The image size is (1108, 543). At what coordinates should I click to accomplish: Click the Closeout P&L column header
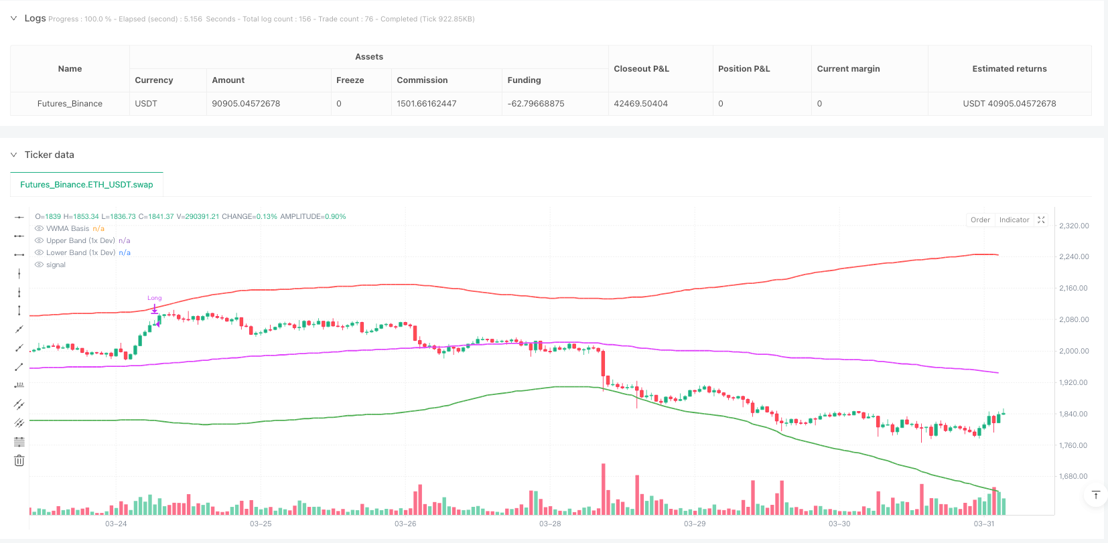click(661, 69)
